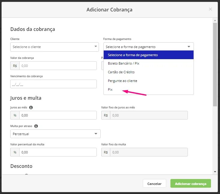Click the Desconto heading
The height and width of the screenshot is (194, 220).
coord(21,166)
